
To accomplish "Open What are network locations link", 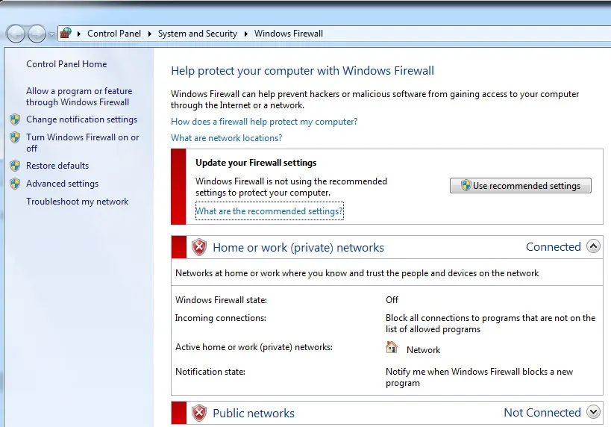I will coord(226,138).
